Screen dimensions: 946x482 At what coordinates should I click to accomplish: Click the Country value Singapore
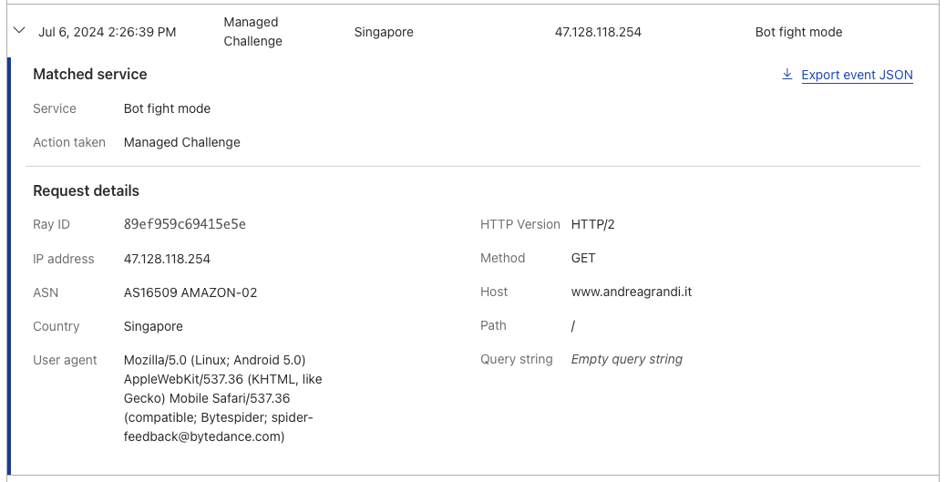coord(153,326)
